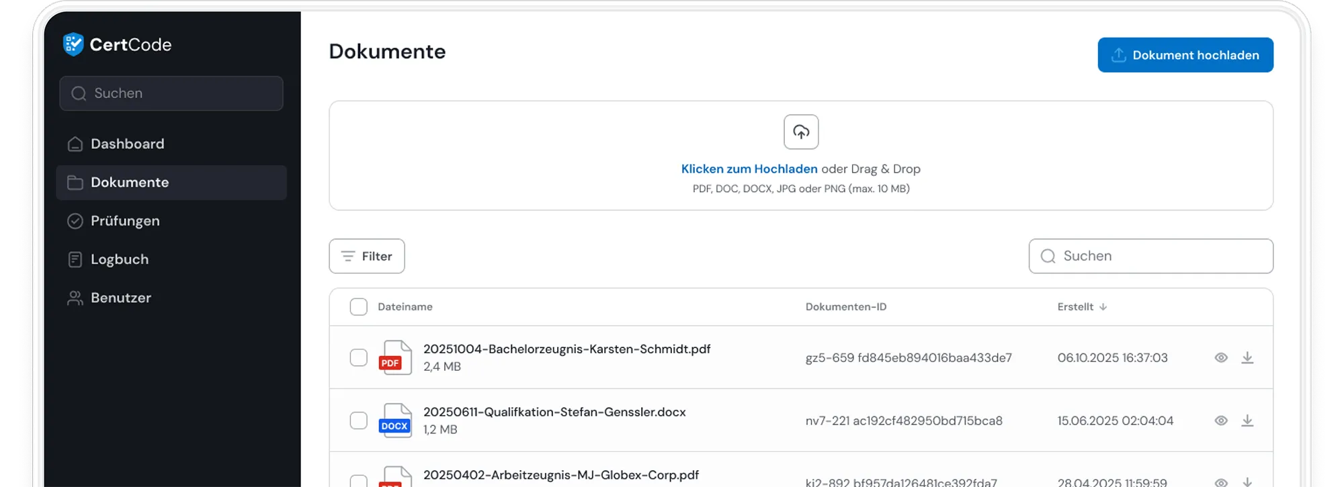Open Dashboard from the sidebar
Image resolution: width=1344 pixels, height=487 pixels.
coord(127,144)
